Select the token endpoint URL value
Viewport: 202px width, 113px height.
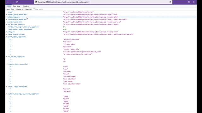(91, 17)
